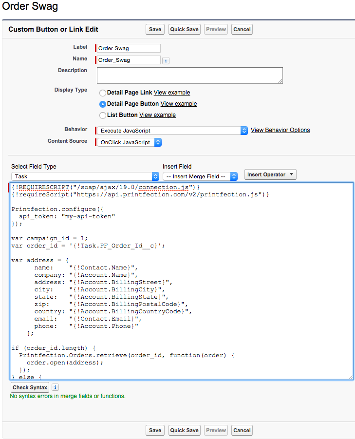Choose the List Button radio option
Image resolution: width=355 pixels, height=439 pixels.
tap(103, 115)
